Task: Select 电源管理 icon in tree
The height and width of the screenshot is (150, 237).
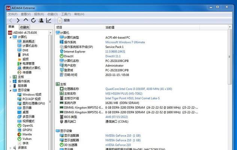Action: (19, 63)
